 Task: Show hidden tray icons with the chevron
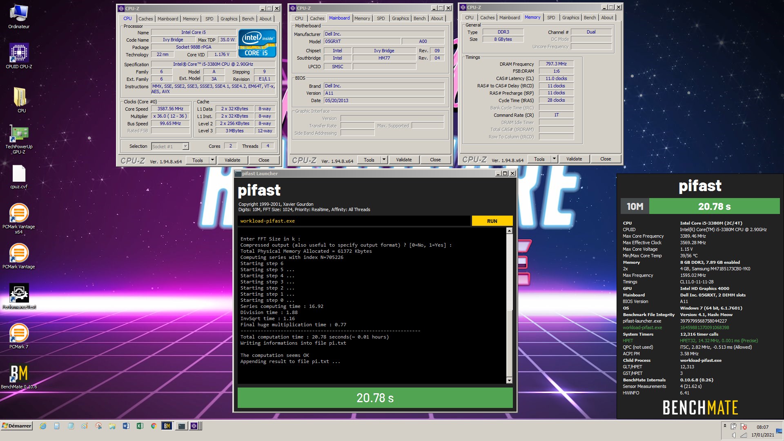point(725,426)
